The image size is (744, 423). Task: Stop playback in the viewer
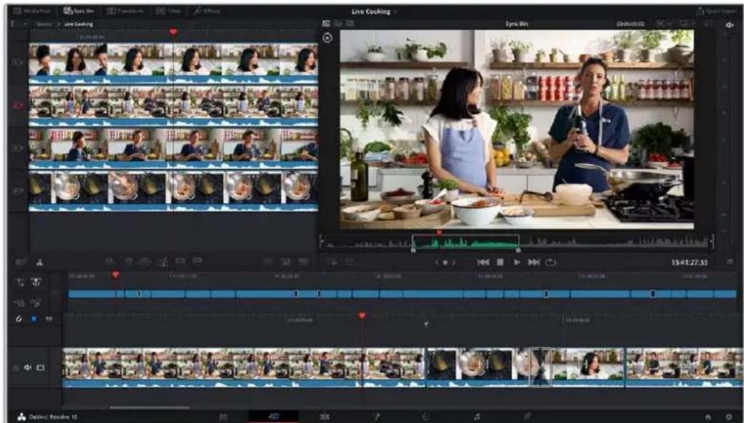pyautogui.click(x=500, y=262)
